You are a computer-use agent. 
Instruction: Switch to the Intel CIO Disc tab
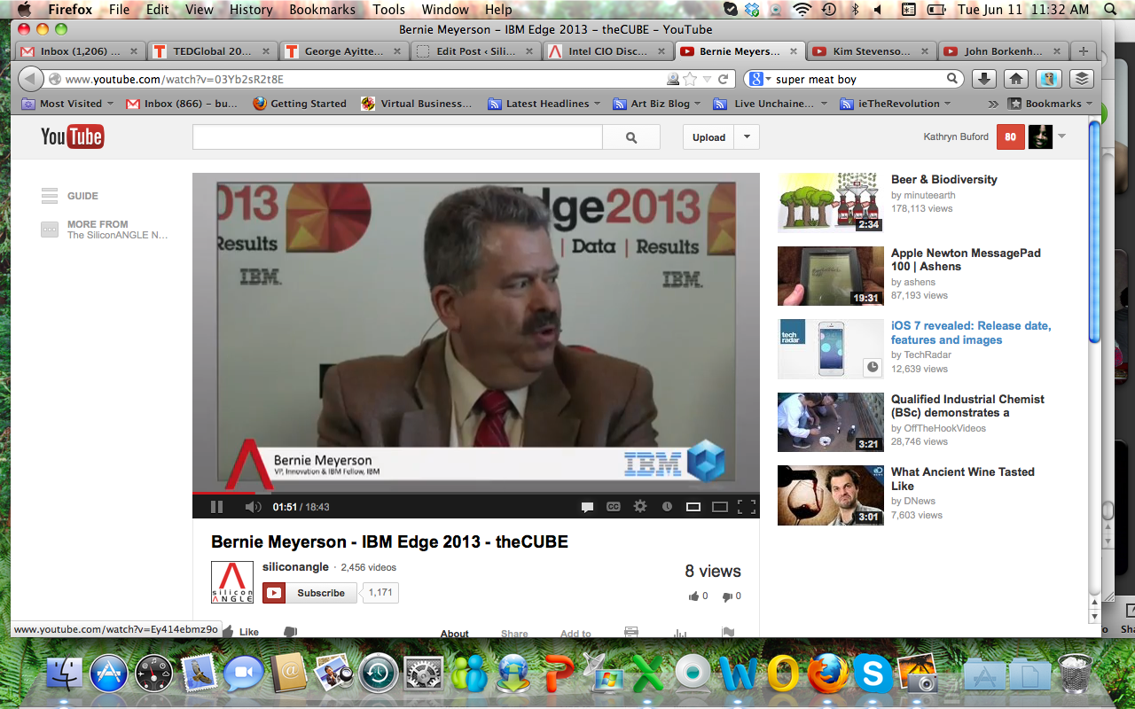pos(607,51)
